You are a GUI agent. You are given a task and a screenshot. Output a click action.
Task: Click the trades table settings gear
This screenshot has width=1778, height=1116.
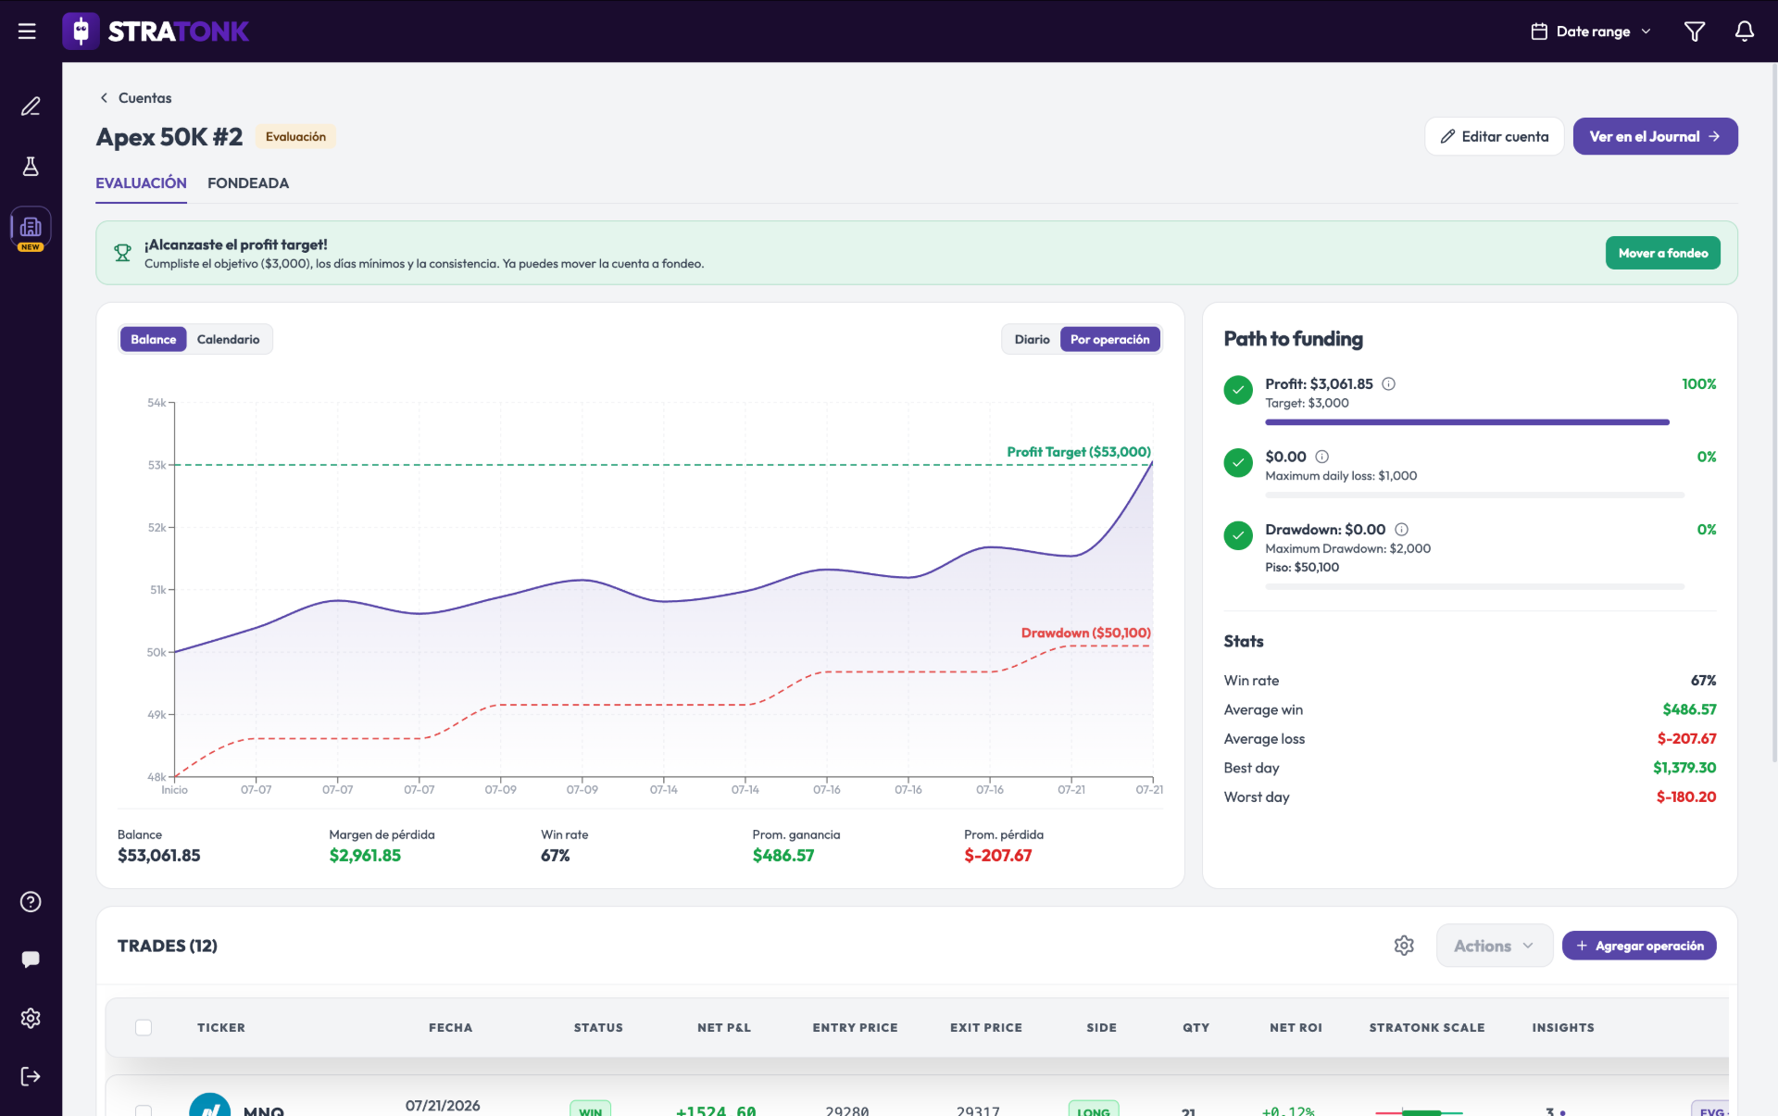1404,946
